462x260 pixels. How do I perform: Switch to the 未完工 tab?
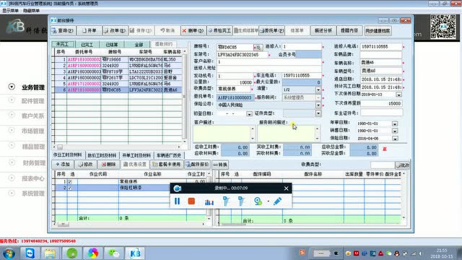pyautogui.click(x=63, y=44)
